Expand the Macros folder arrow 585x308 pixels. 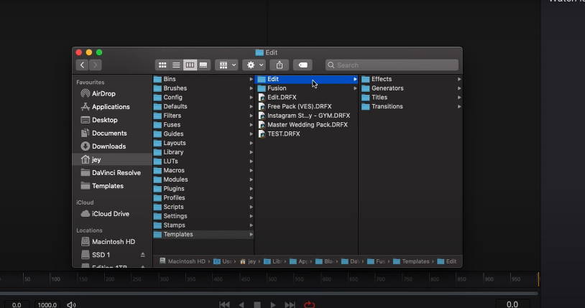(251, 170)
